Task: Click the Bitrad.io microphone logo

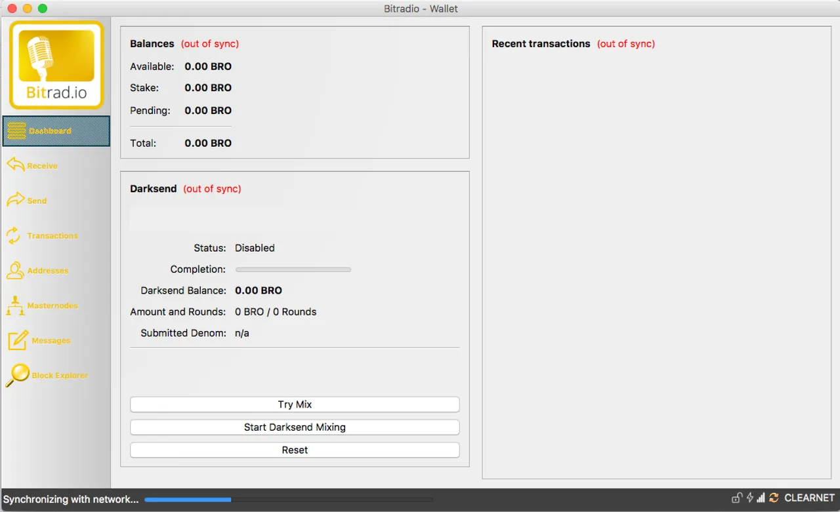Action: [x=56, y=65]
